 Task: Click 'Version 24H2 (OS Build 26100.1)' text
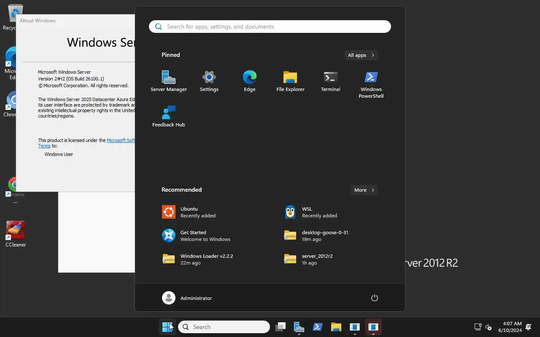pyautogui.click(x=71, y=79)
